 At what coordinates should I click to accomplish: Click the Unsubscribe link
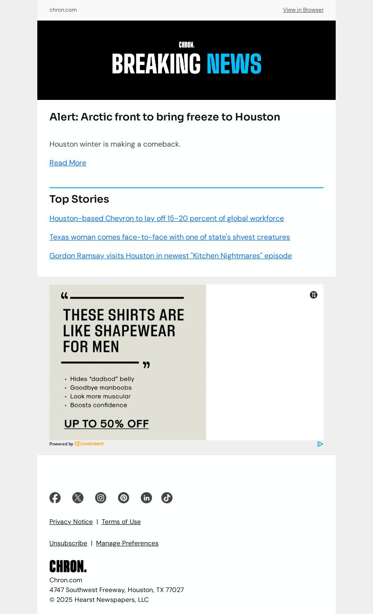click(68, 543)
